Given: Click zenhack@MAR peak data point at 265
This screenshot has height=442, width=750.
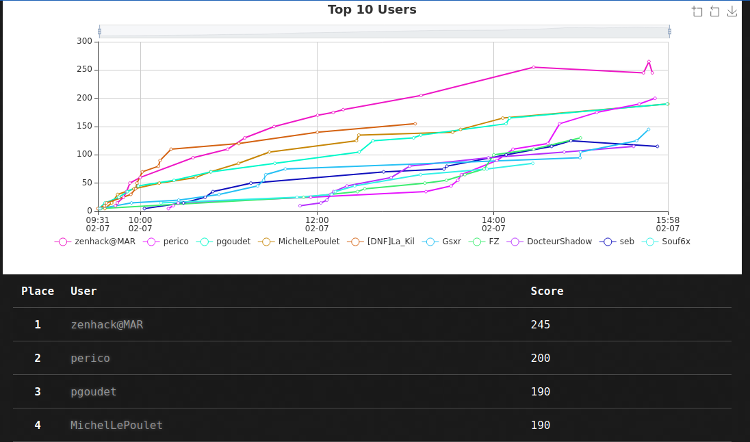Looking at the screenshot, I should (x=649, y=62).
